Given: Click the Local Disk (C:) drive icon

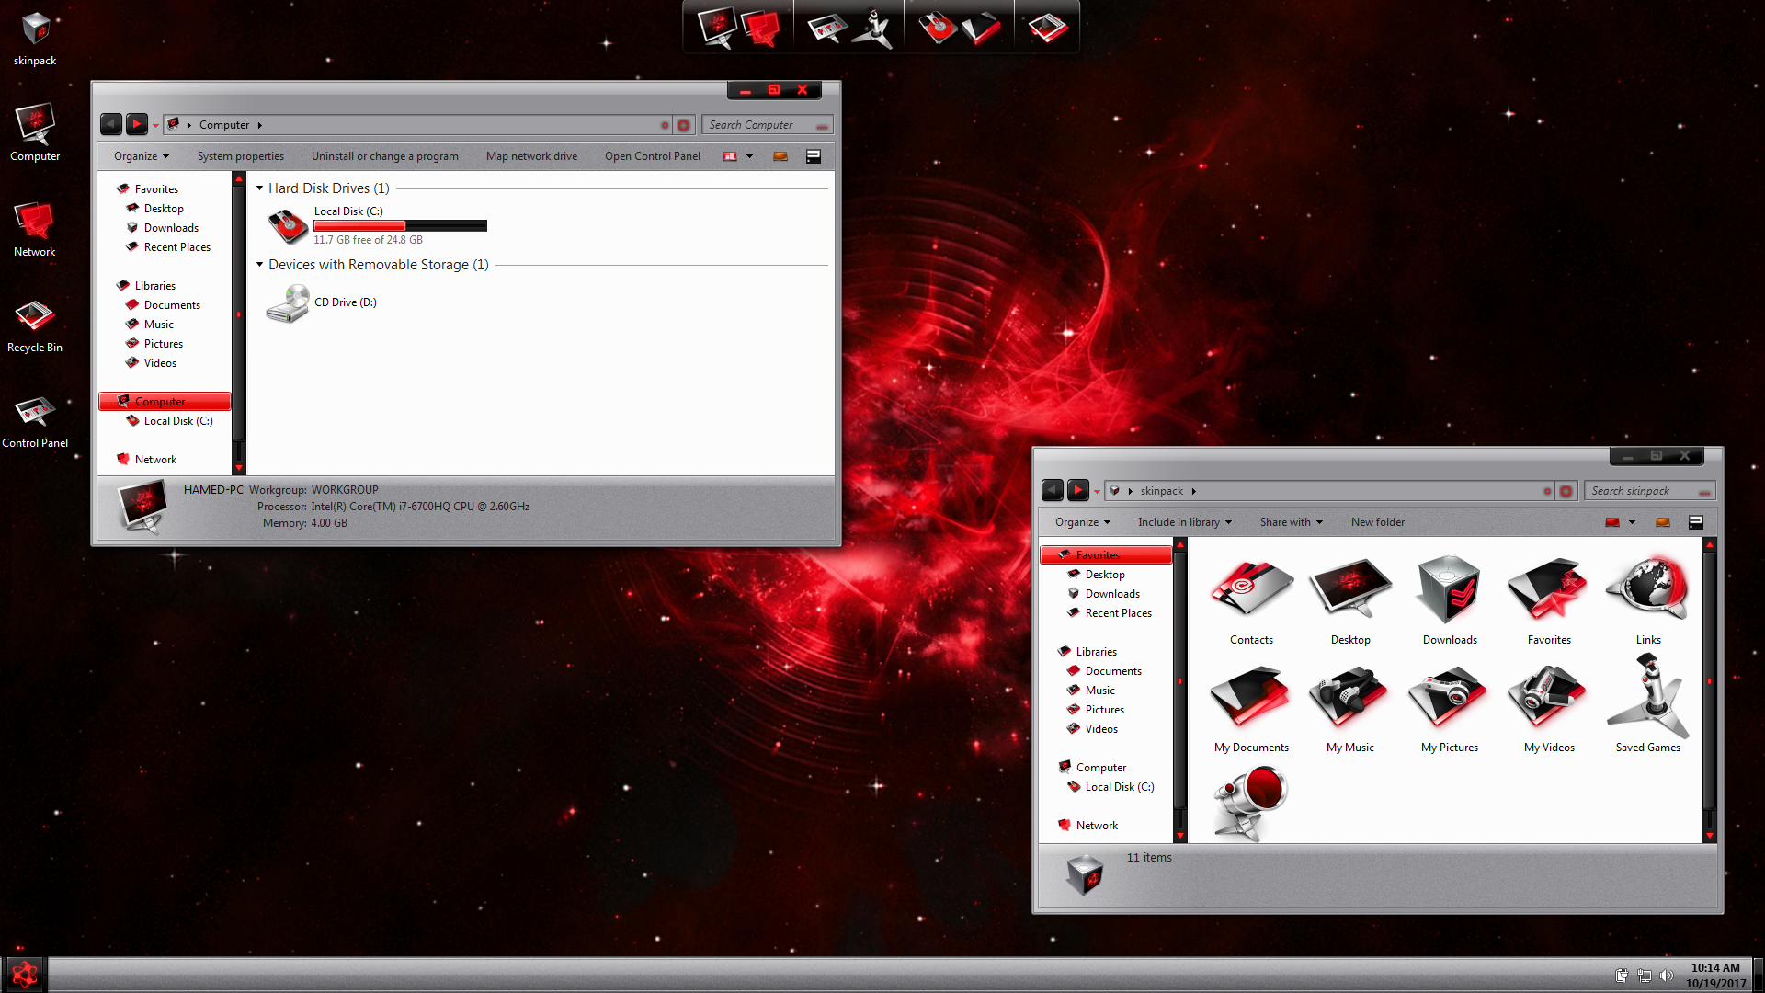Looking at the screenshot, I should pyautogui.click(x=288, y=225).
